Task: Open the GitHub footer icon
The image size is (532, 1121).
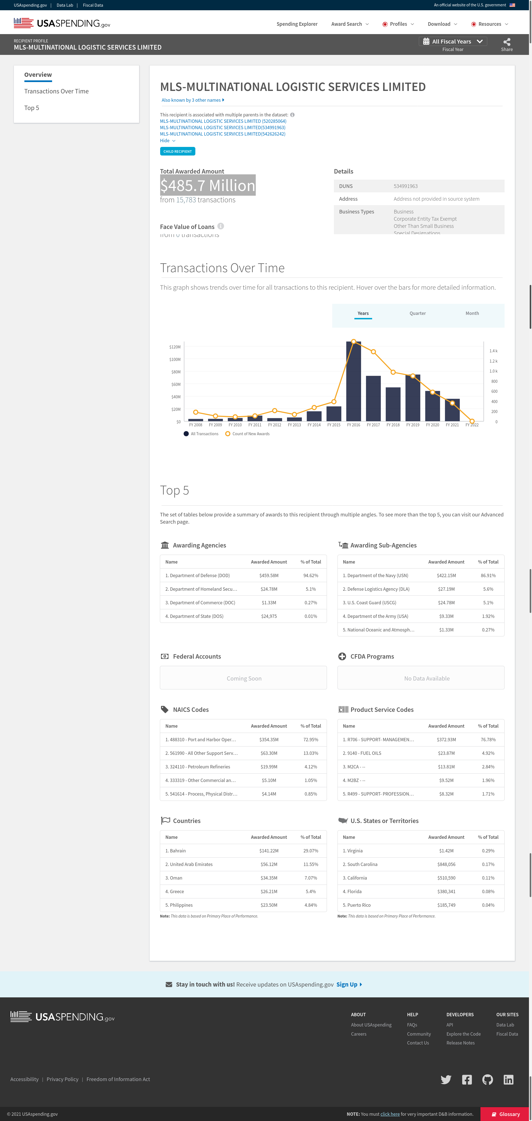Action: click(488, 1079)
